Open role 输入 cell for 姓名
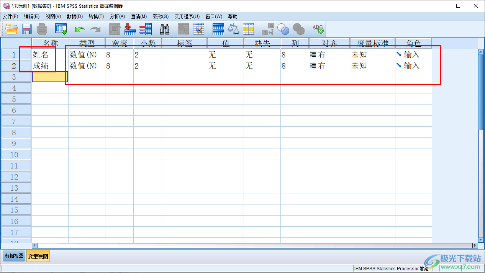485x273 pixels. click(x=413, y=55)
